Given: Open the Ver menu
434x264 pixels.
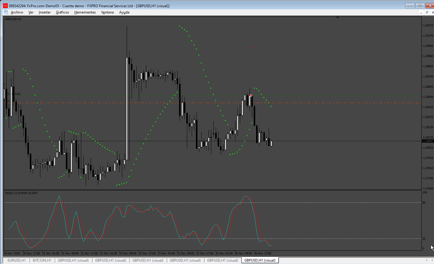Looking at the screenshot, I should 31,12.
